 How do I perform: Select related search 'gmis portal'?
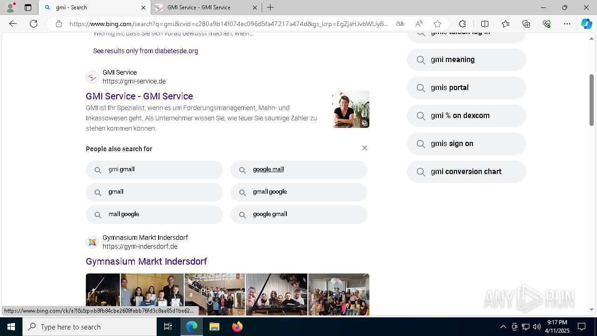(x=466, y=88)
